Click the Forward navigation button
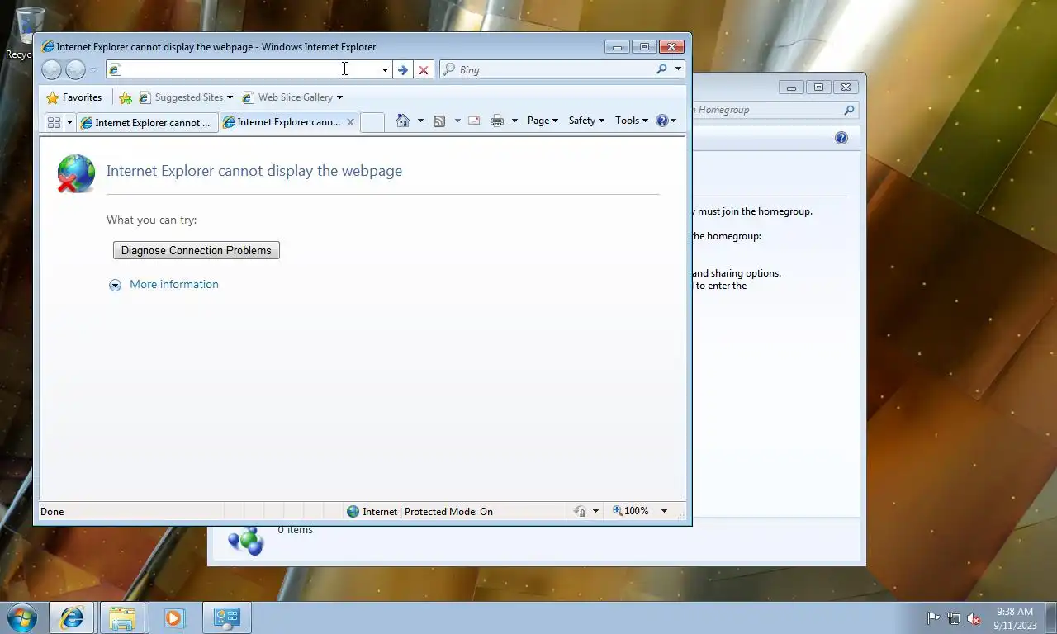This screenshot has width=1057, height=634. click(75, 70)
